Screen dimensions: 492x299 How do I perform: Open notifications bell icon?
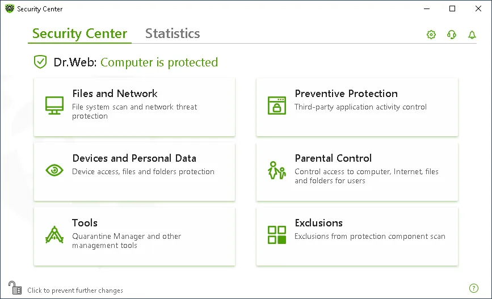(472, 35)
